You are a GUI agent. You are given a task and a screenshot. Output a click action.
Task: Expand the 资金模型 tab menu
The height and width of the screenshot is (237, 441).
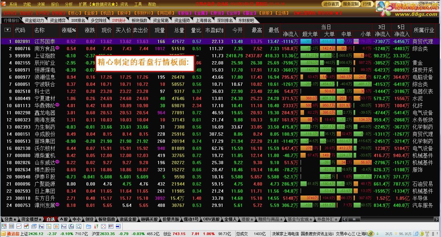(x=32, y=219)
